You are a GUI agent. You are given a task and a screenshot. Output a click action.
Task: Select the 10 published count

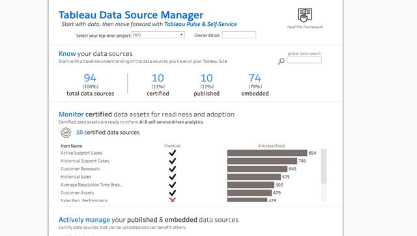pyautogui.click(x=207, y=78)
